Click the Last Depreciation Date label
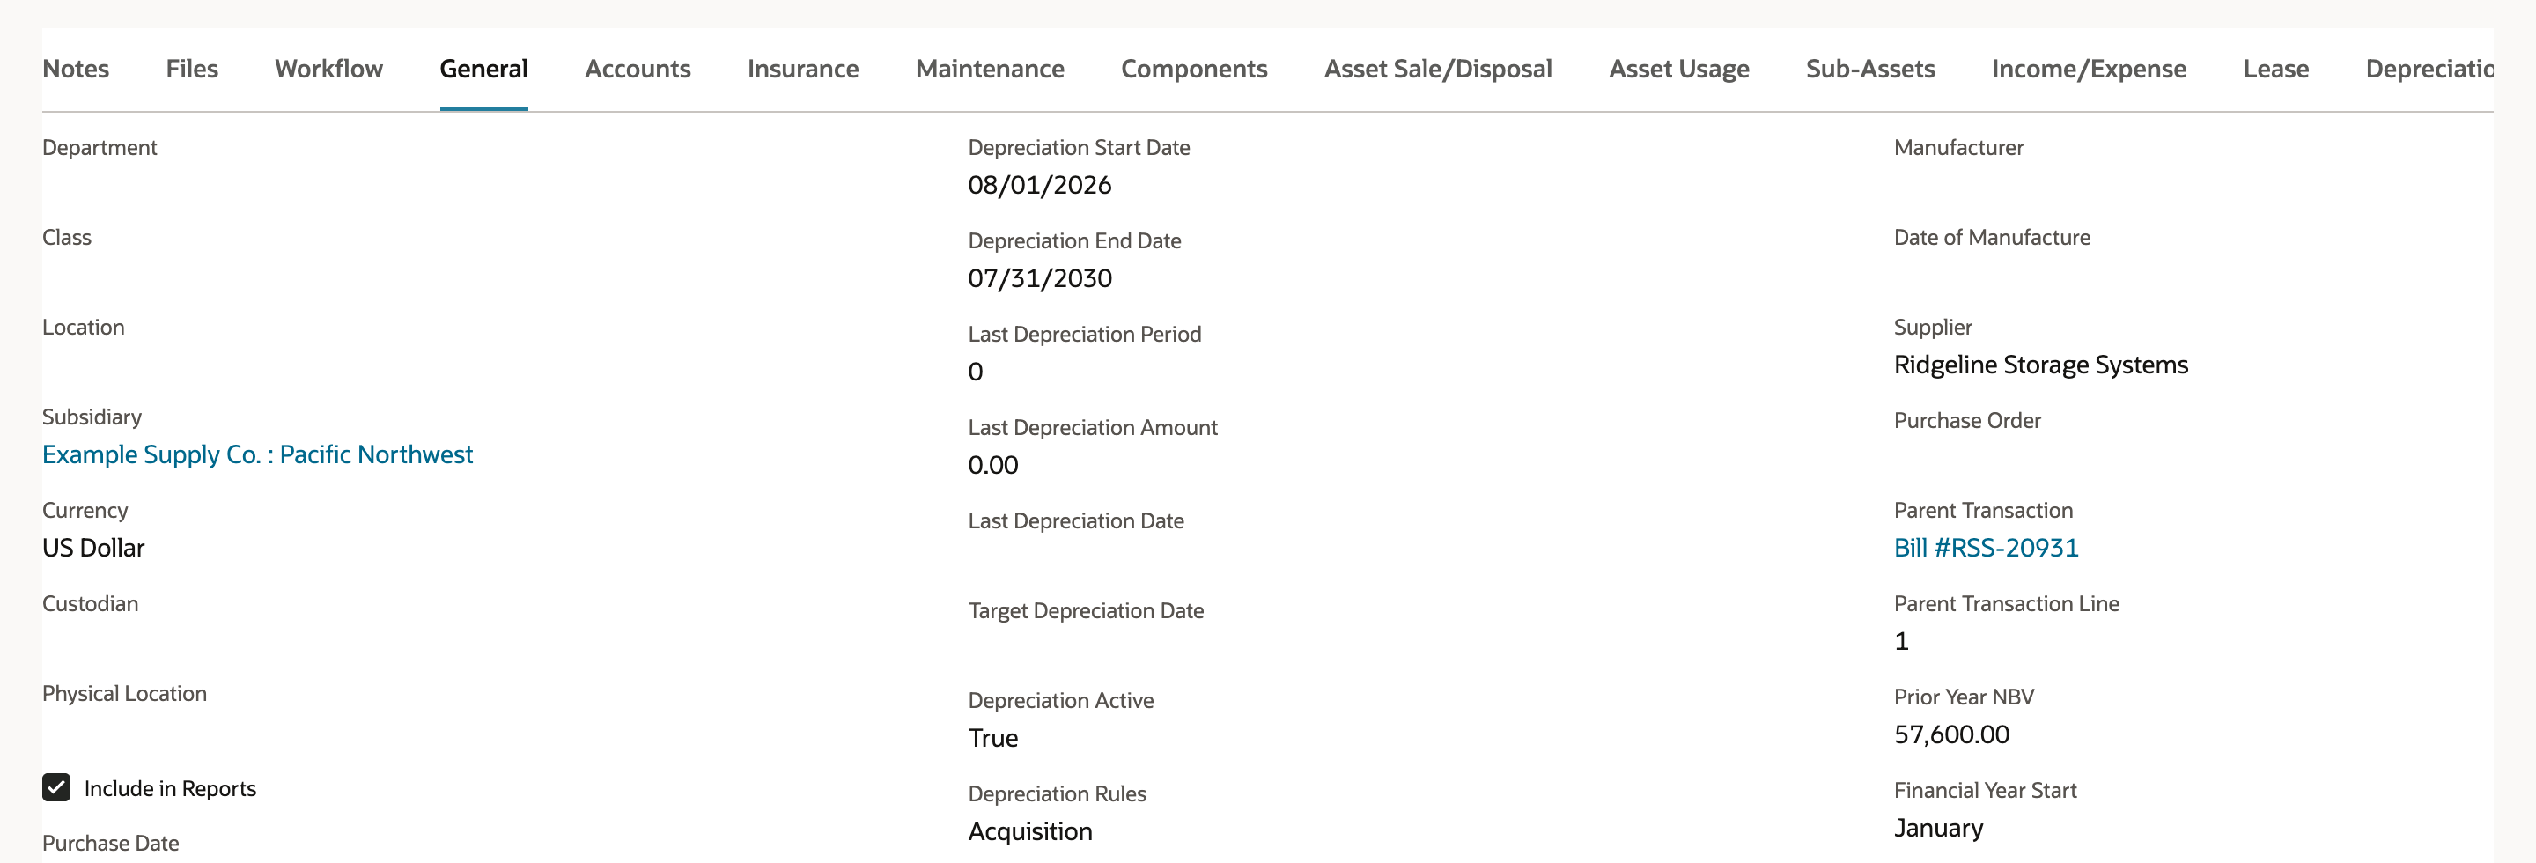 tap(1076, 521)
